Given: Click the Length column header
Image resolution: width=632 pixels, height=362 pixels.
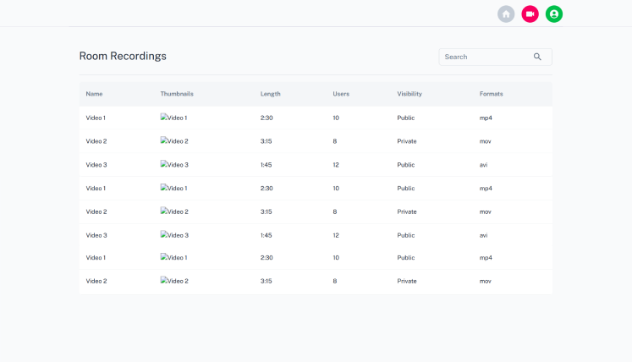Looking at the screenshot, I should (x=271, y=94).
